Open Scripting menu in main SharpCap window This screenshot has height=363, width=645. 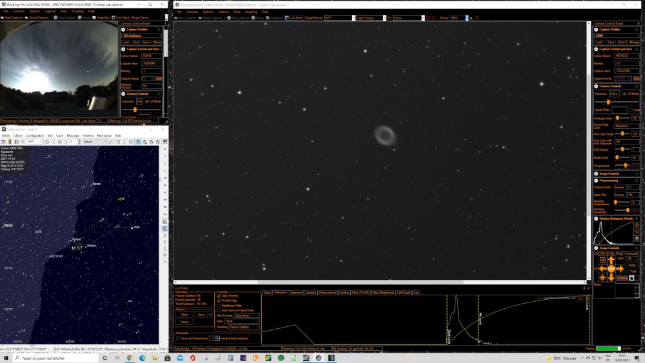tap(251, 12)
